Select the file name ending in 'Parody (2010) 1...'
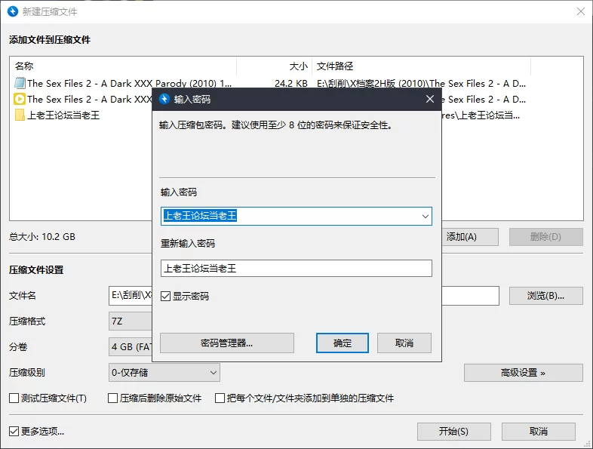The height and width of the screenshot is (449, 593). click(x=129, y=83)
